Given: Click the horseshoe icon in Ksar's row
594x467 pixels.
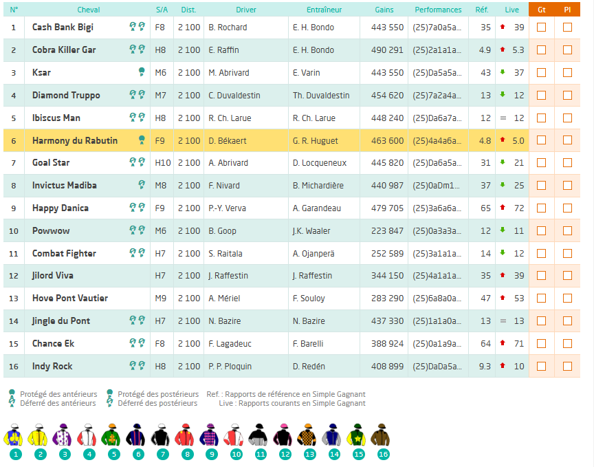Looking at the screenshot, I should click(x=142, y=72).
